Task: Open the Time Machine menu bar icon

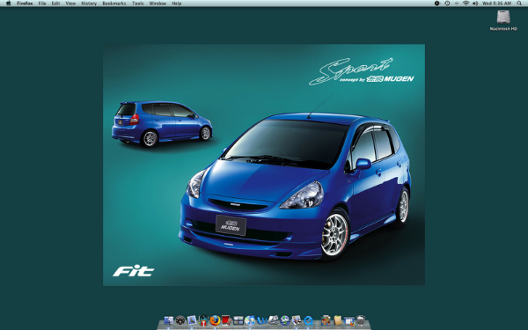Action: pos(447,4)
